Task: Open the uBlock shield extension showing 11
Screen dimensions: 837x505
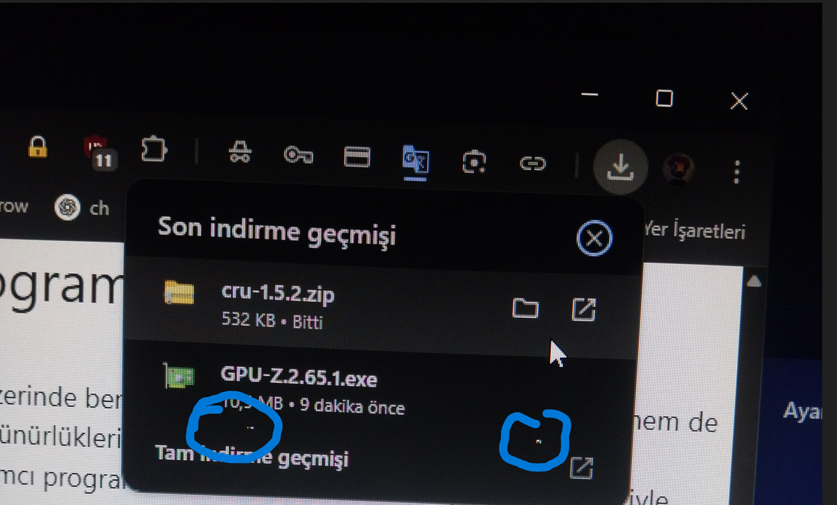Action: (99, 152)
